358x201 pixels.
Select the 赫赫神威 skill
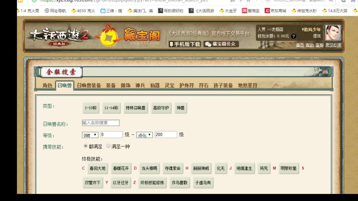tap(201, 168)
